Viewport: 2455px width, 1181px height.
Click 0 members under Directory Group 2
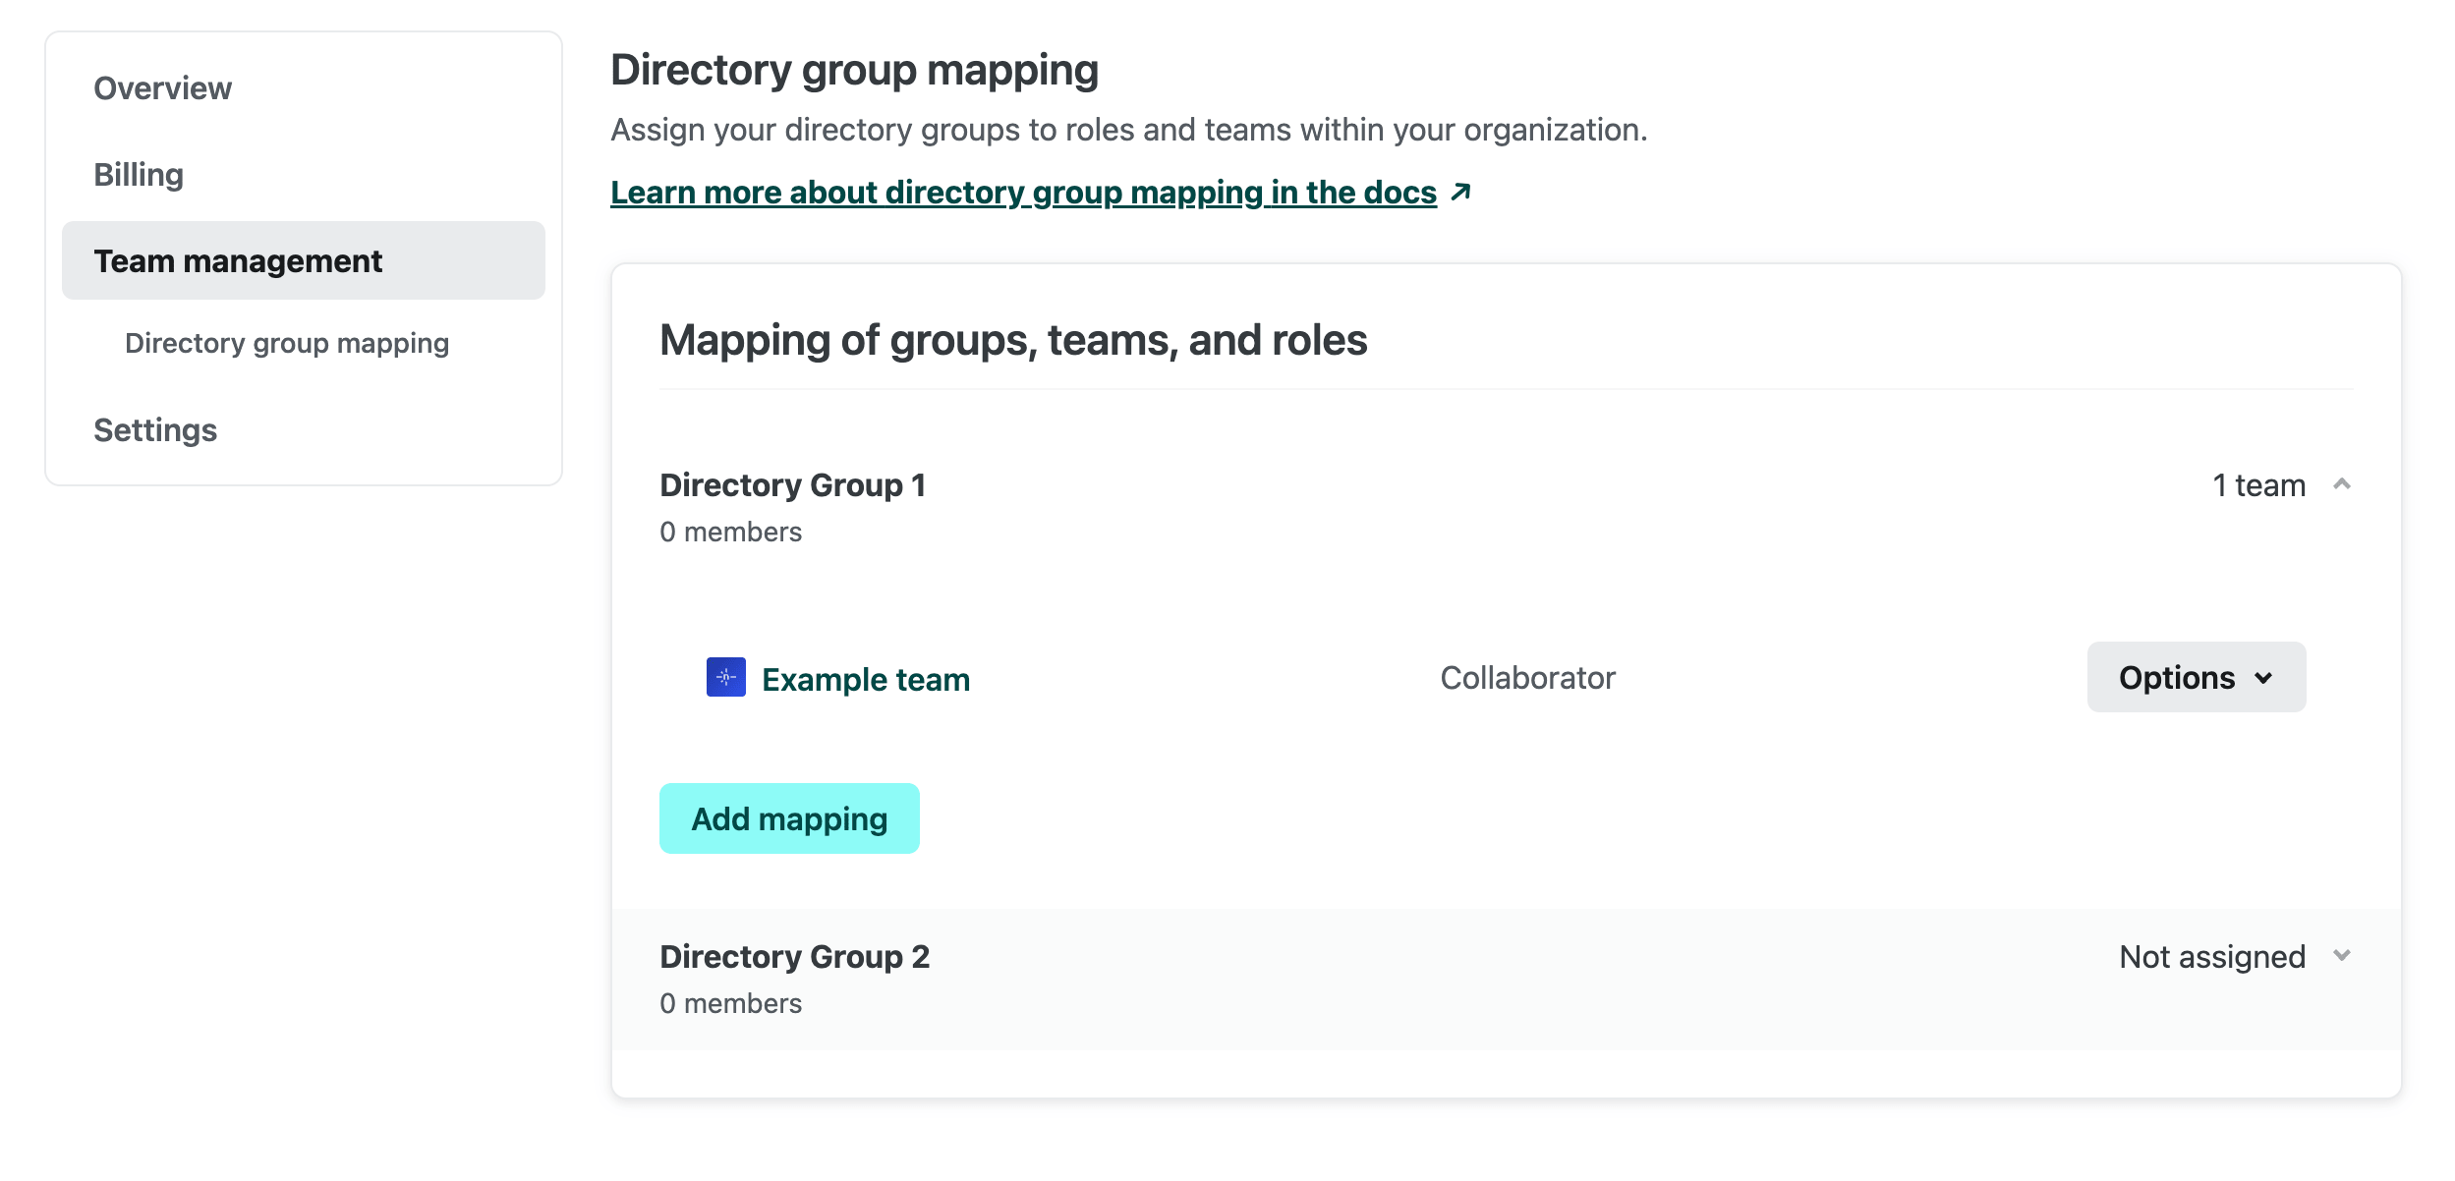click(730, 1003)
